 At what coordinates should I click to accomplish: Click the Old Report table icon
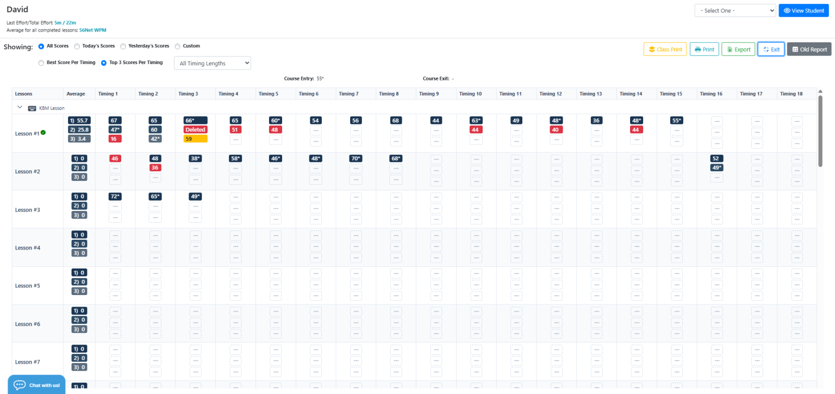point(795,49)
